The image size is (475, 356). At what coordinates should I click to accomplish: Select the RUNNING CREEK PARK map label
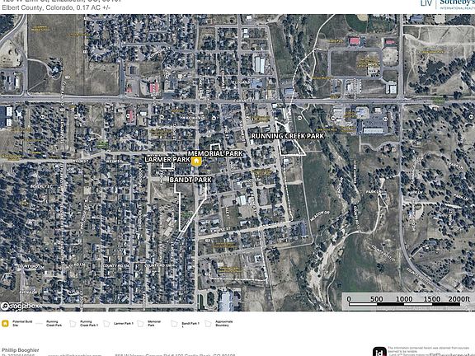(x=288, y=136)
